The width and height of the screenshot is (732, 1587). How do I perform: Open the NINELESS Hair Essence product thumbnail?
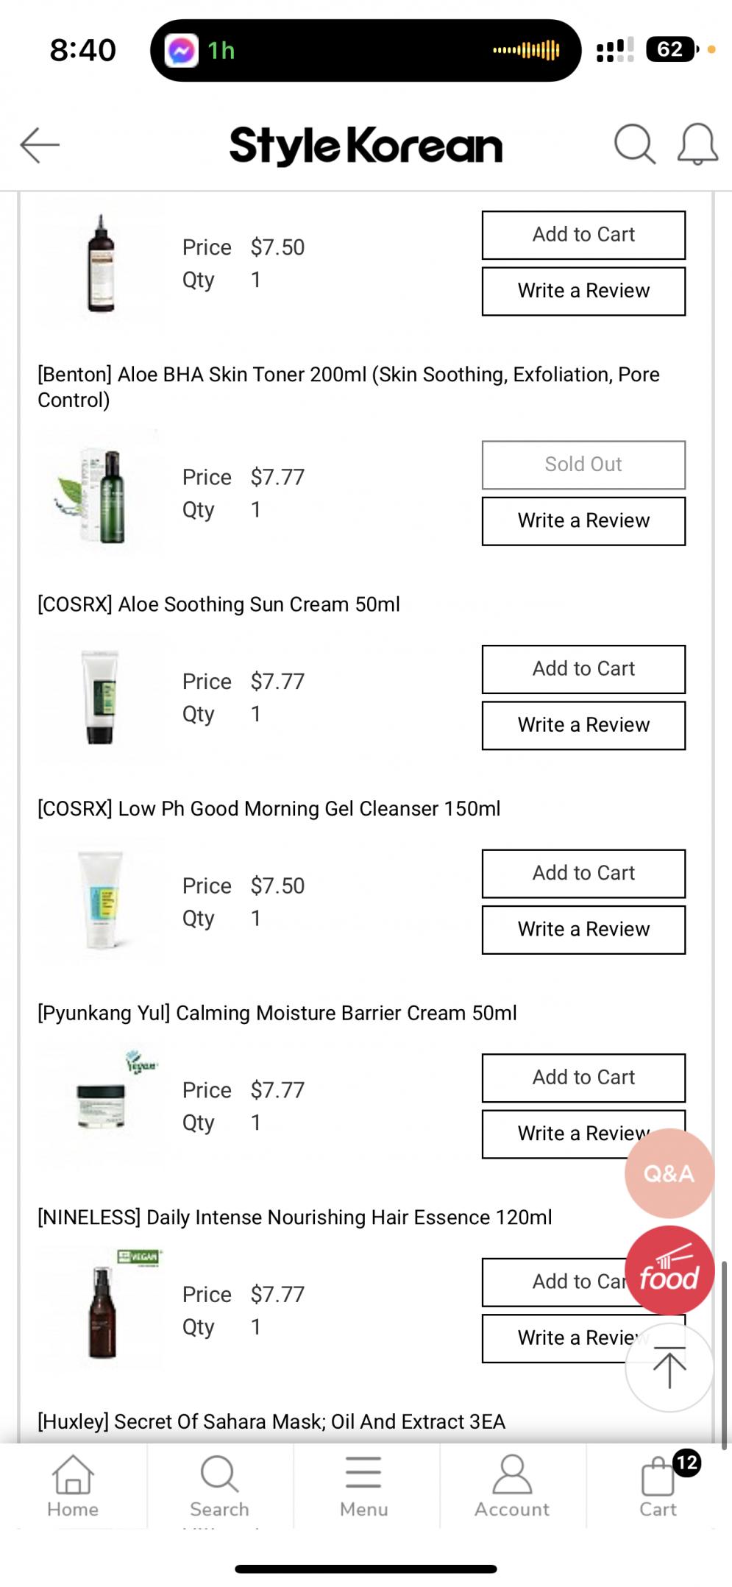[x=102, y=1310]
